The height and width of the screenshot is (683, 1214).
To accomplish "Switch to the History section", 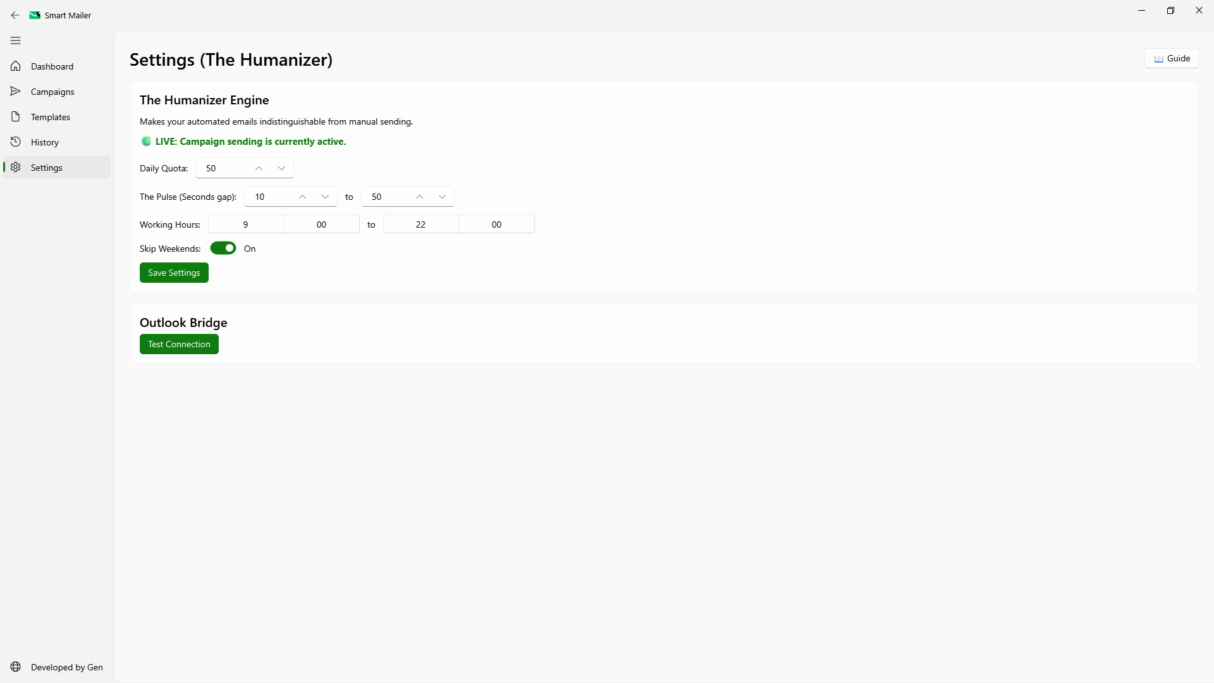I will pos(44,142).
